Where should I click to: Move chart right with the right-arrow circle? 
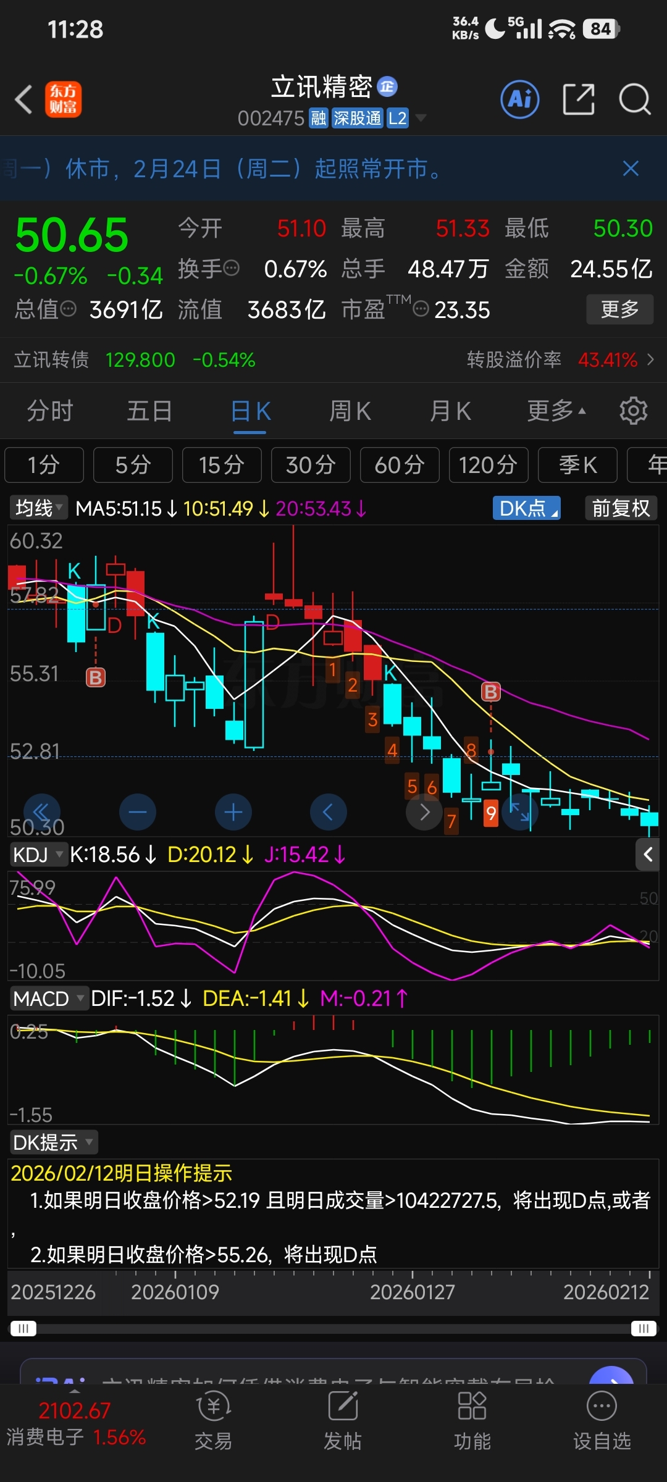[x=424, y=812]
